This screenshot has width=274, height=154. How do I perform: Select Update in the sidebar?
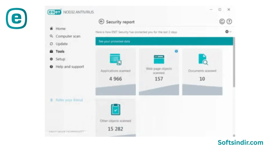pyautogui.click(x=62, y=44)
